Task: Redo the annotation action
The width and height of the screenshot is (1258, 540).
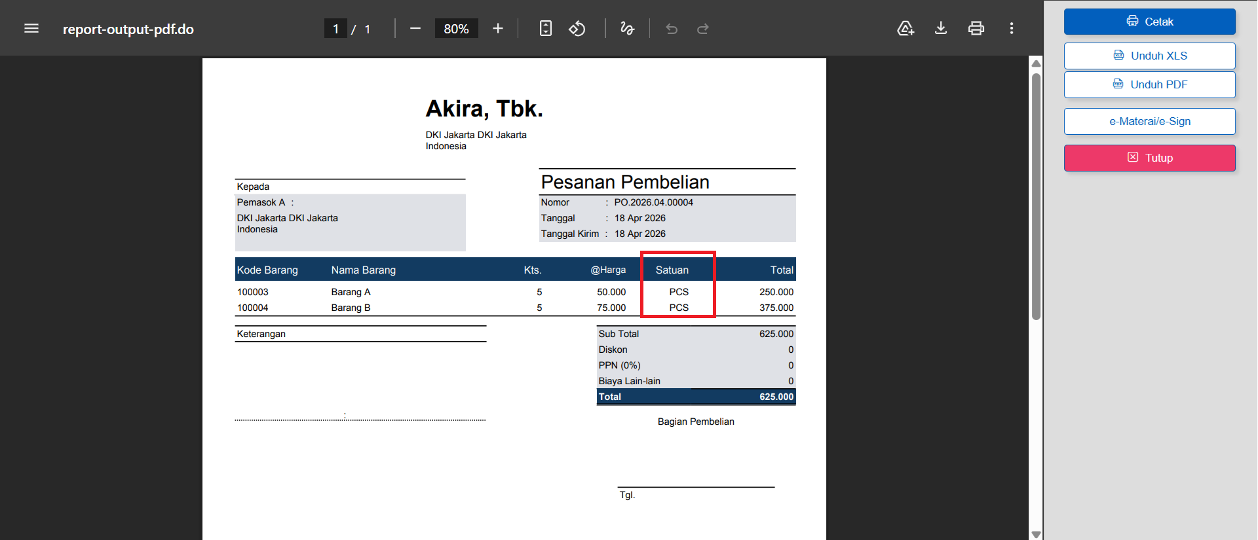Action: tap(703, 29)
